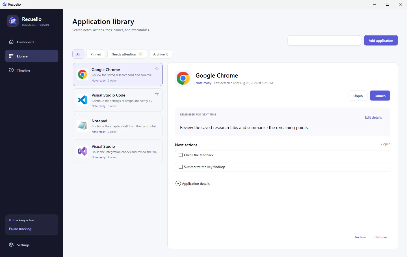Screen dimensions: 407x257
Task: Unpin Google Chrome
Action: tap(358, 96)
